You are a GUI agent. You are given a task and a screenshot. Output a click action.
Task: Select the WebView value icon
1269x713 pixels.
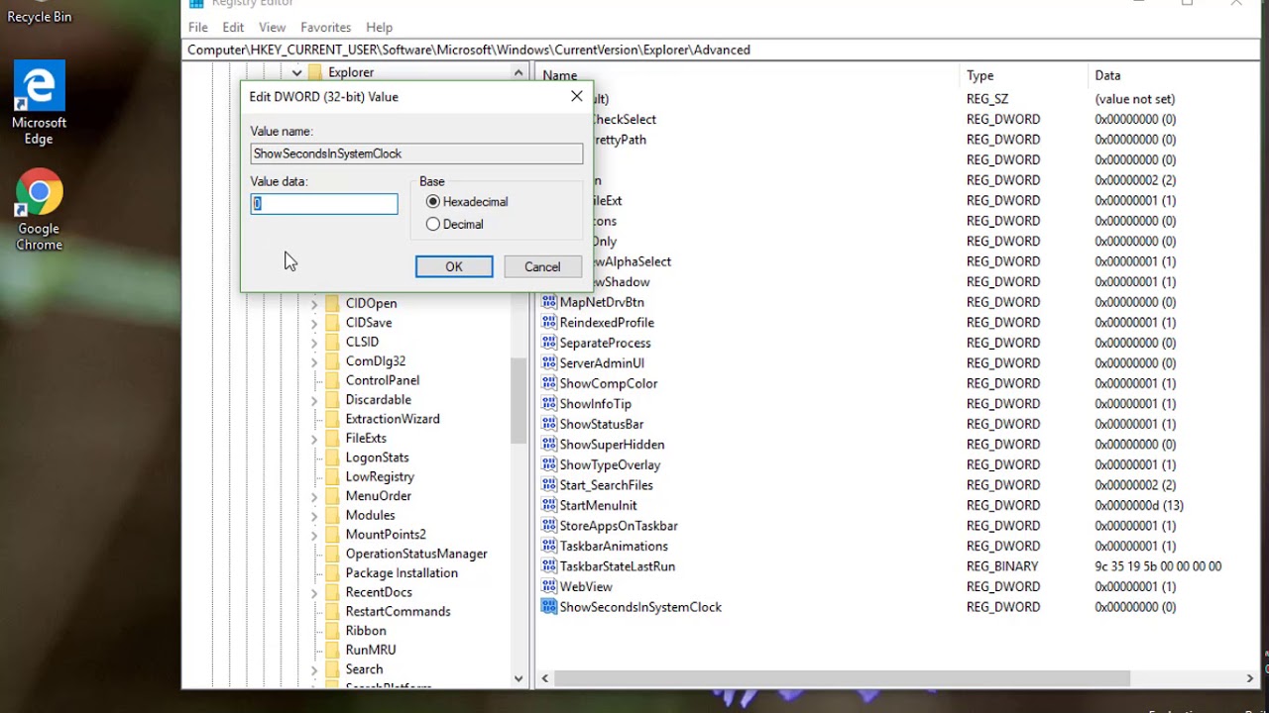[x=548, y=586]
